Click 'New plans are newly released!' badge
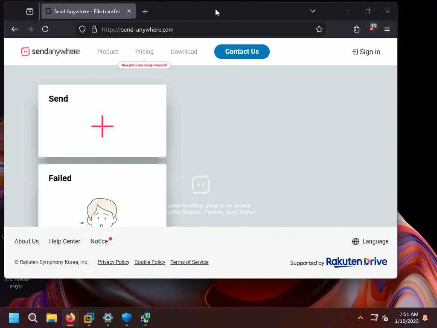 [144, 65]
